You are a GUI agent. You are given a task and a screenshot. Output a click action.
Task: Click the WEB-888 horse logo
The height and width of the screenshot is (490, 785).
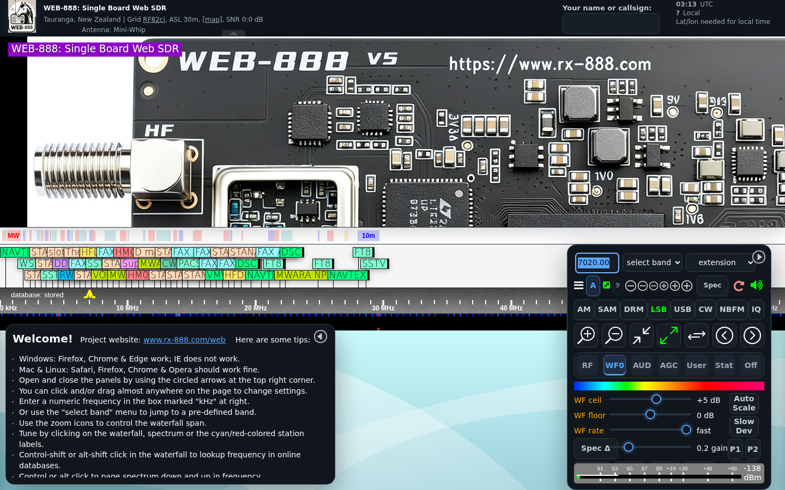22,16
